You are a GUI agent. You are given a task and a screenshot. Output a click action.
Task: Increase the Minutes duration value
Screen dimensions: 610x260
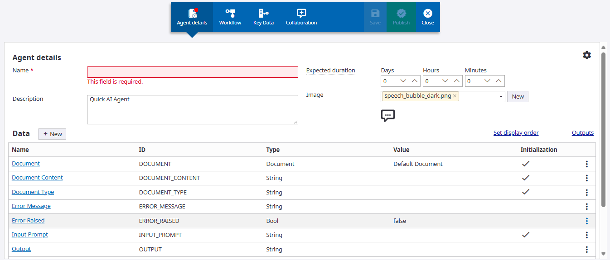tap(499, 81)
